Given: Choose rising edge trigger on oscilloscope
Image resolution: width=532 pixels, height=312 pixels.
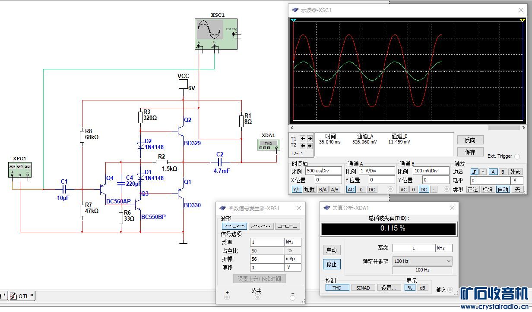Looking at the screenshot, I should (474, 172).
